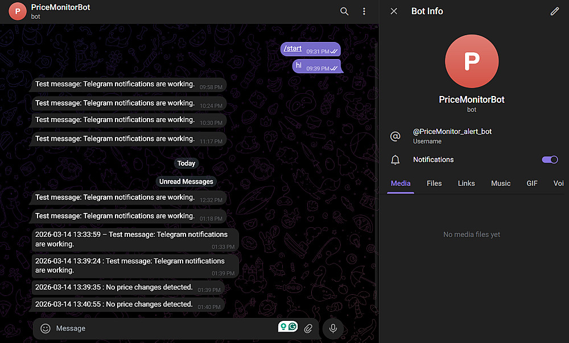Click the /start command link
Viewport: 569px width, 343px height.
pyautogui.click(x=292, y=48)
